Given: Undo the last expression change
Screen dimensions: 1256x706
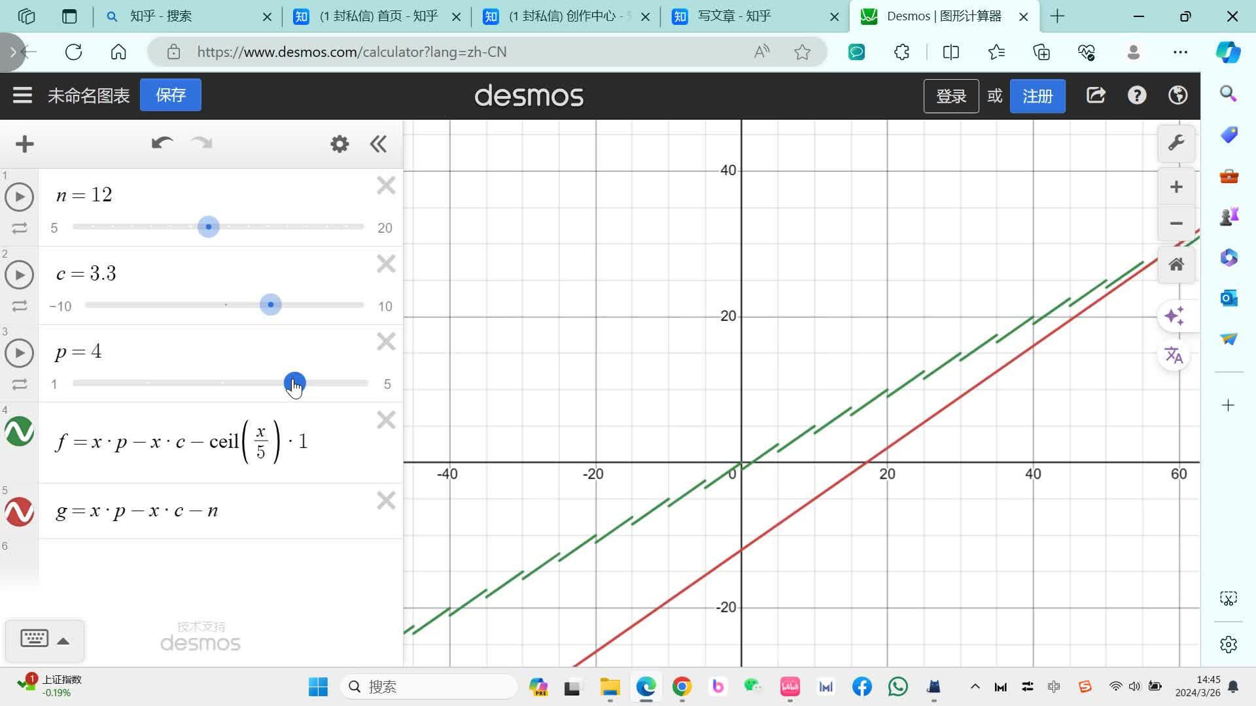Looking at the screenshot, I should (162, 143).
